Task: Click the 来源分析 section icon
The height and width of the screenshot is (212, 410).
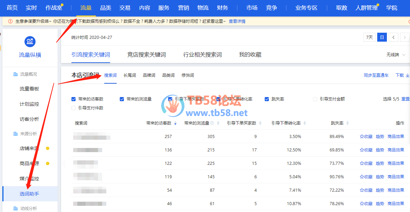Action: point(16,134)
